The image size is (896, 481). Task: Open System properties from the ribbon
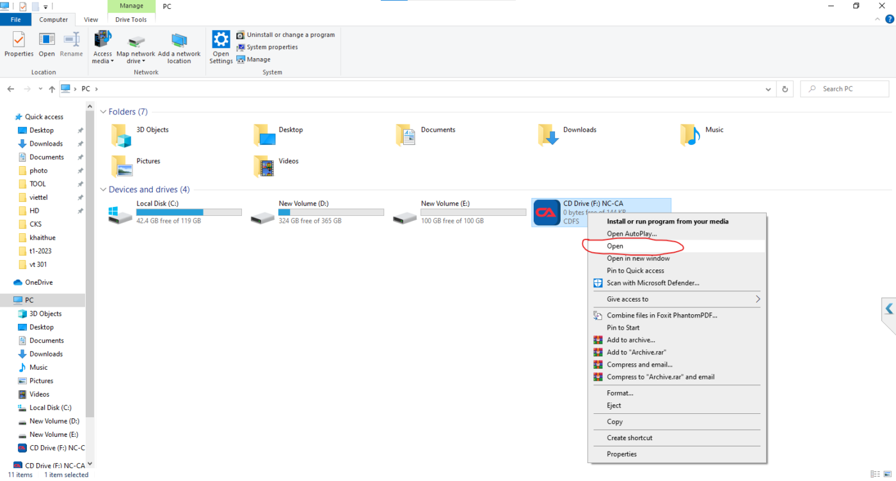[267, 47]
